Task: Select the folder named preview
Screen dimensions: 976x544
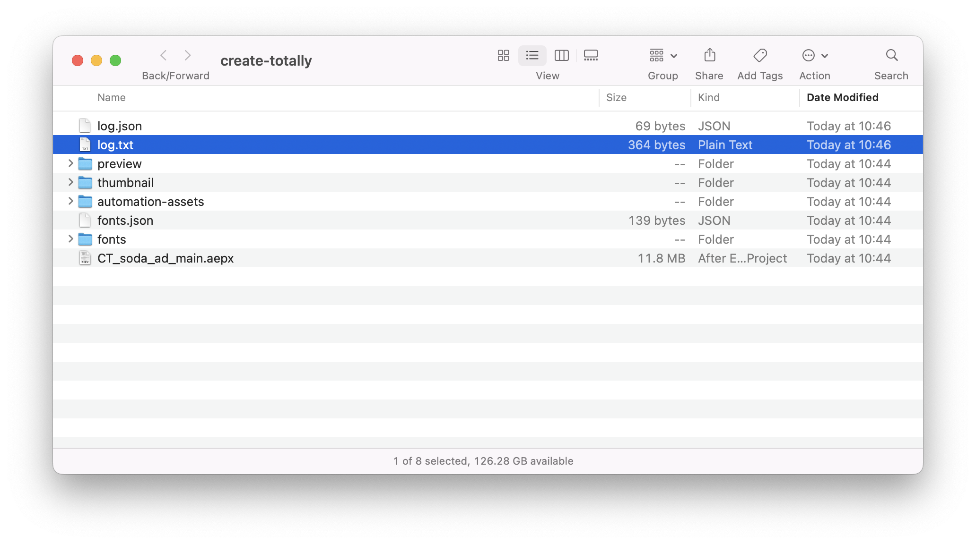Action: pos(120,164)
